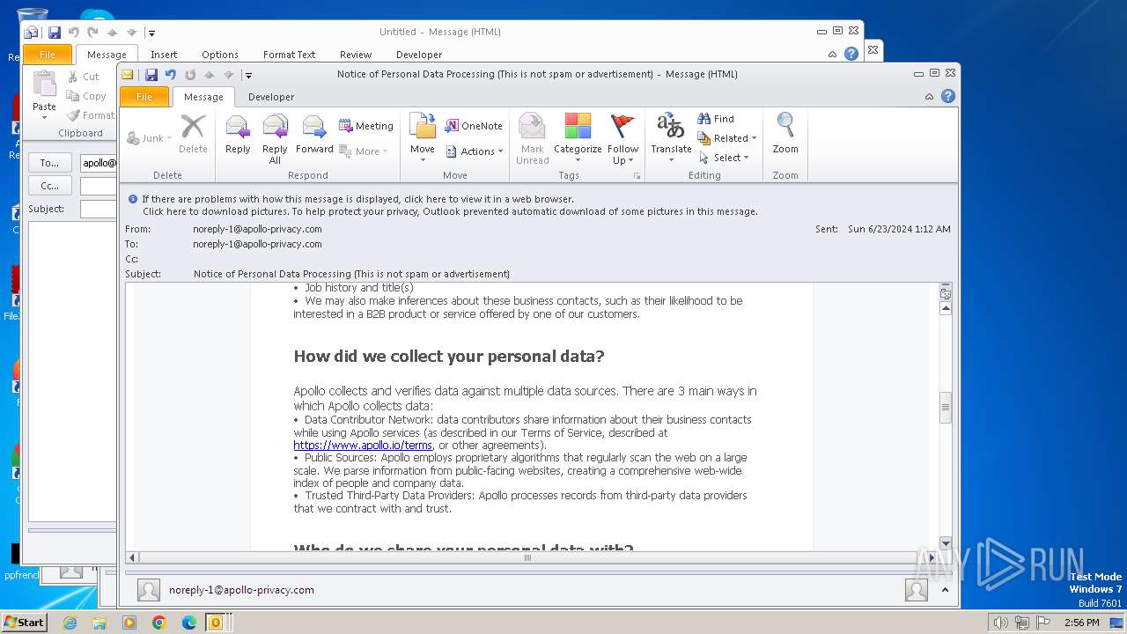Open Format Text tab in Untitled window
The width and height of the screenshot is (1127, 634).
289,55
